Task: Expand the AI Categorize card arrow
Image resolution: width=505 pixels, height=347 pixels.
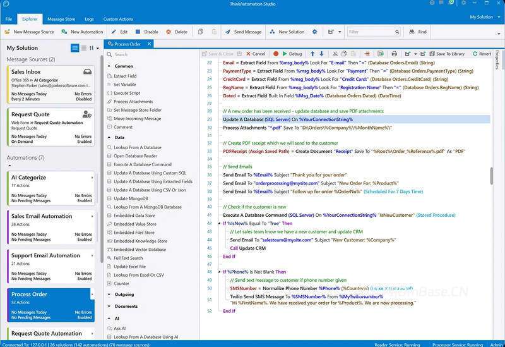Action: [92, 178]
